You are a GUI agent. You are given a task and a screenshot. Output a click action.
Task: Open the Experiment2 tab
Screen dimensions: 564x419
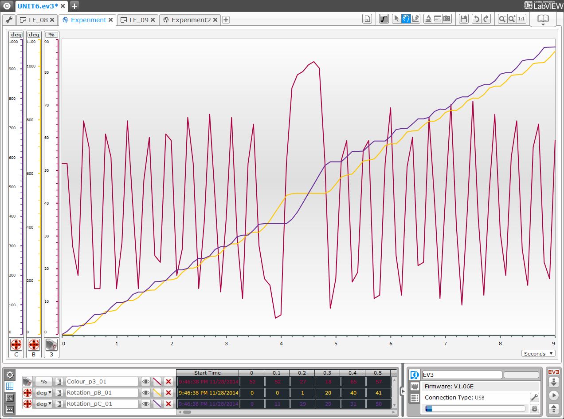tap(191, 20)
